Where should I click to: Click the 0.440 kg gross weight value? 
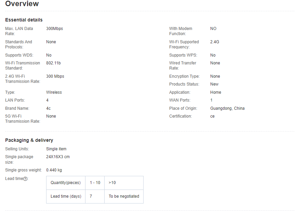point(54,170)
